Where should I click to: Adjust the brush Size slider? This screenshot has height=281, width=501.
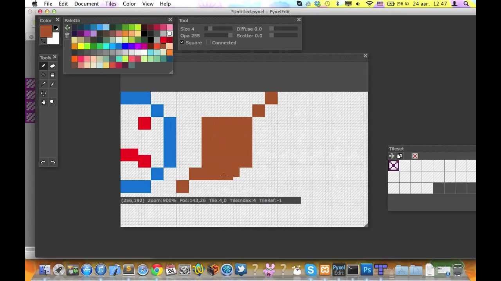[x=218, y=28]
